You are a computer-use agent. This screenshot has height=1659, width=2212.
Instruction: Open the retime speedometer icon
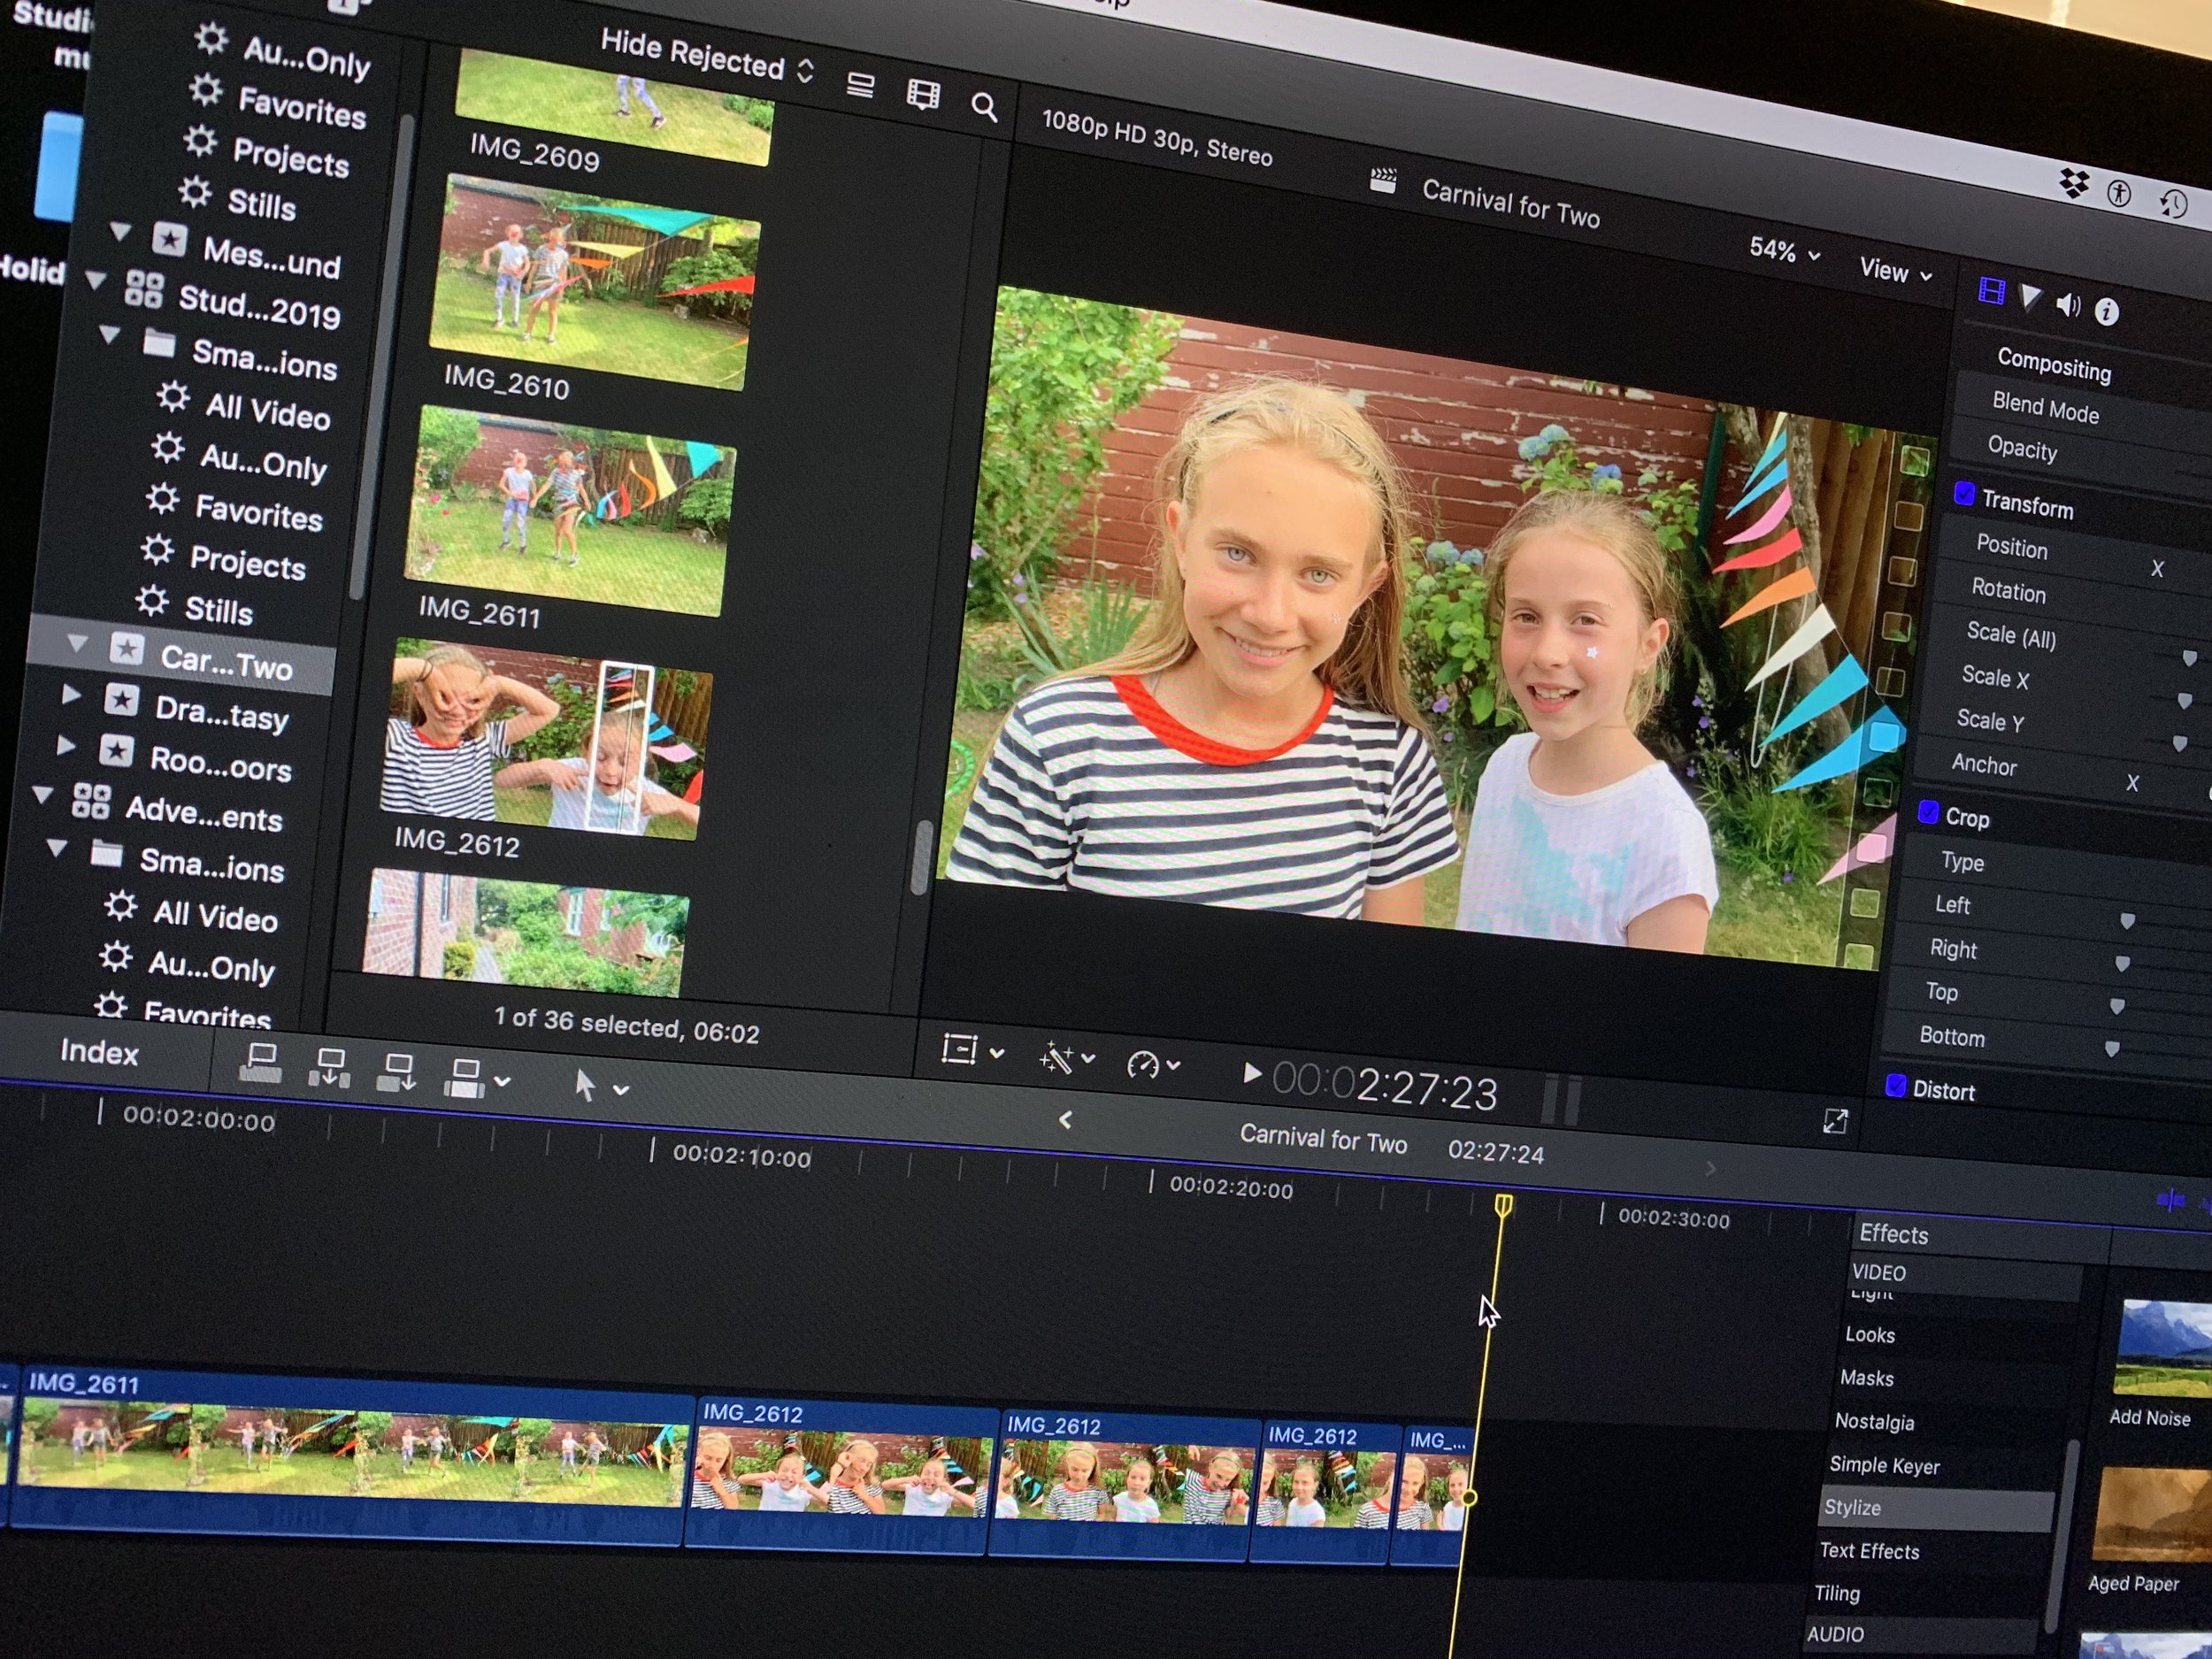point(1142,1064)
